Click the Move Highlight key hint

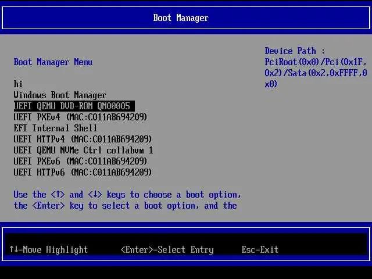tap(49, 249)
